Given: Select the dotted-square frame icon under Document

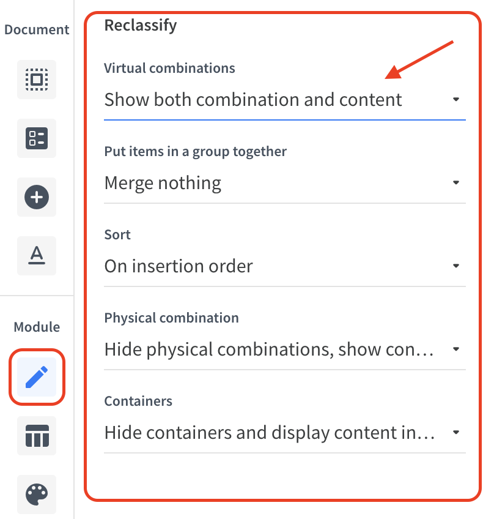Looking at the screenshot, I should tap(37, 80).
